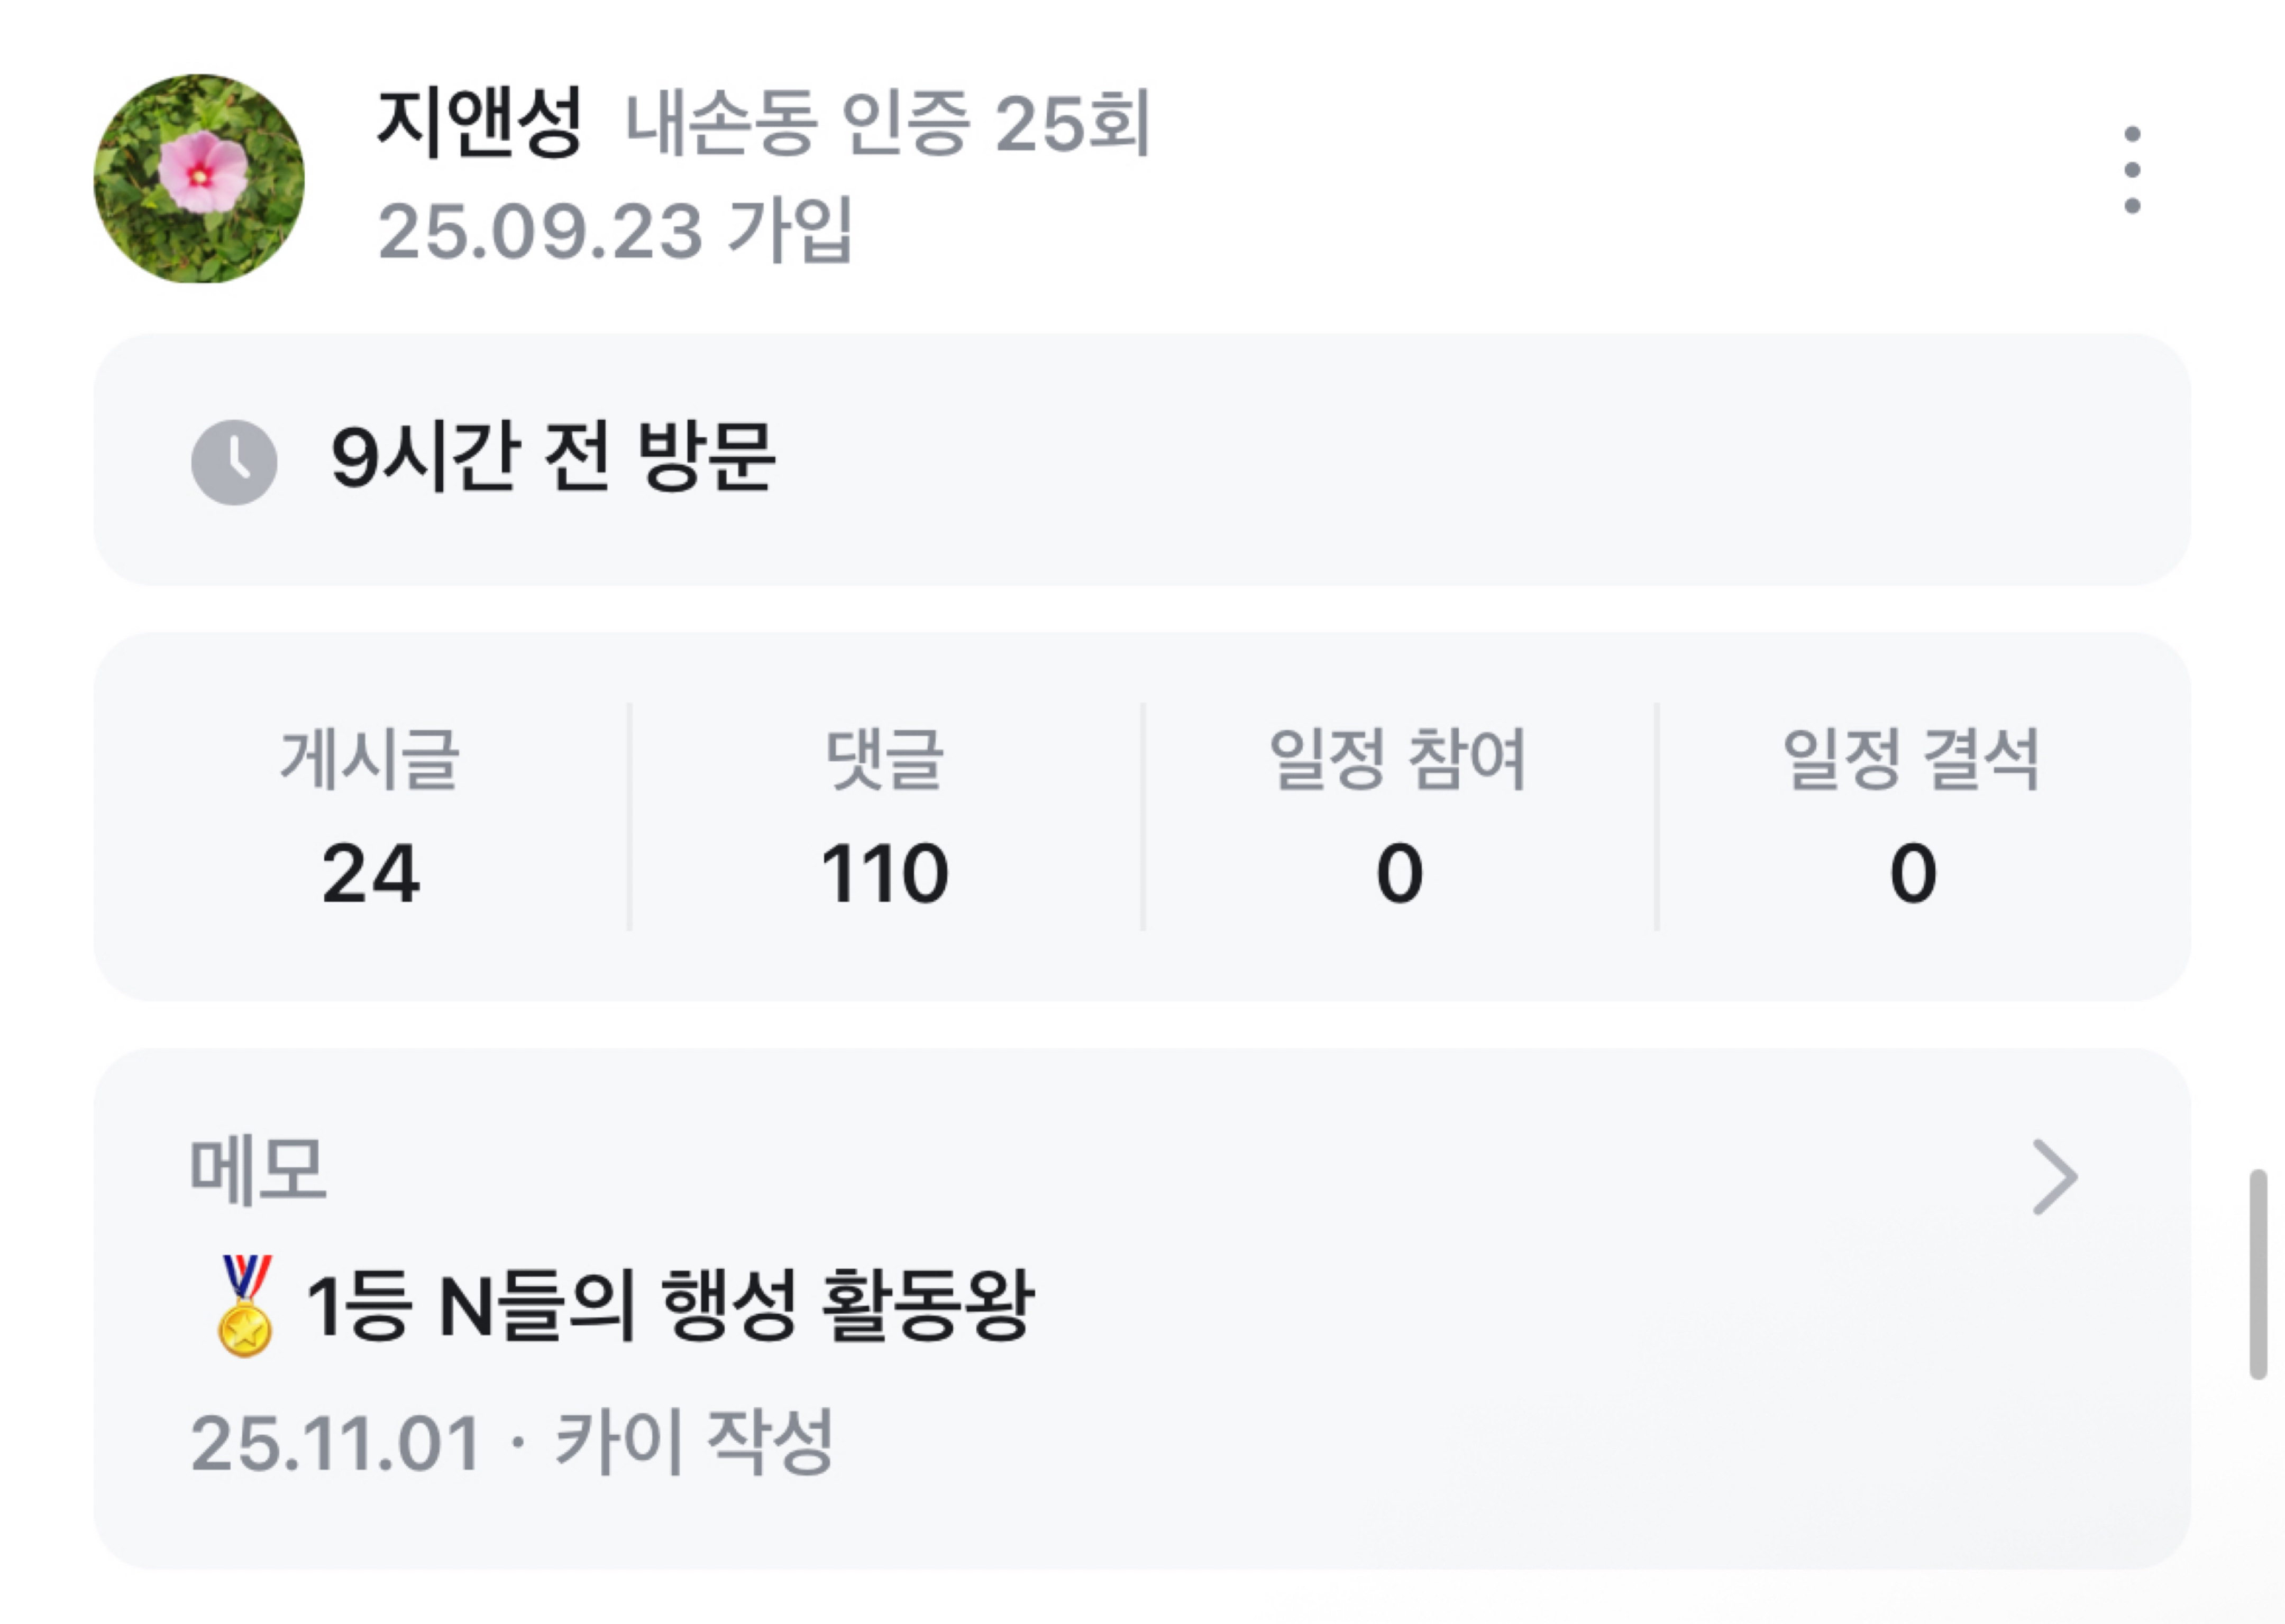Tap the hibiscus flower profile picture

[x=199, y=178]
